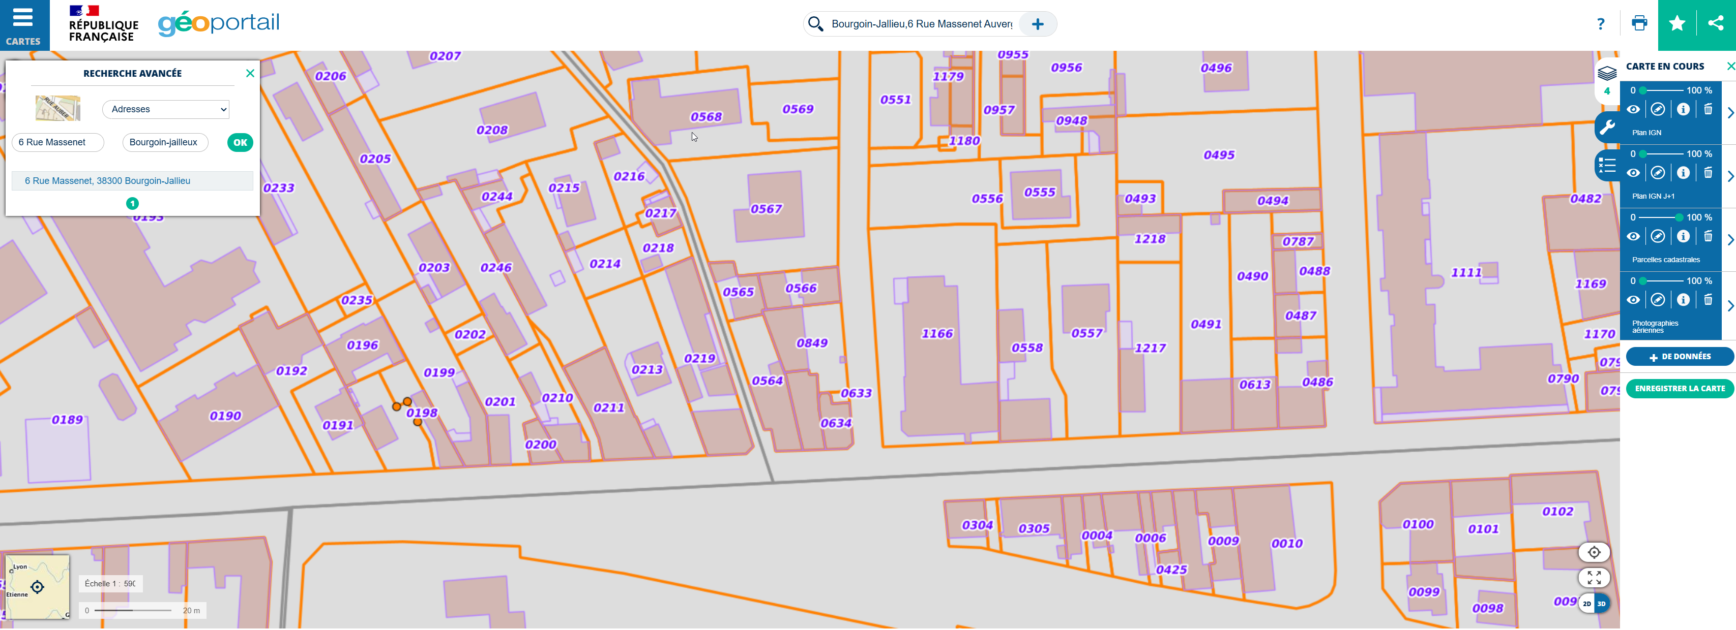Adjust Plan IGN opacity slider
The height and width of the screenshot is (630, 1736).
1661,90
